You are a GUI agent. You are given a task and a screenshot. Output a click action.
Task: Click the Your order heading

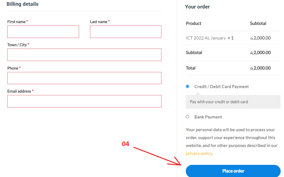[x=197, y=7]
